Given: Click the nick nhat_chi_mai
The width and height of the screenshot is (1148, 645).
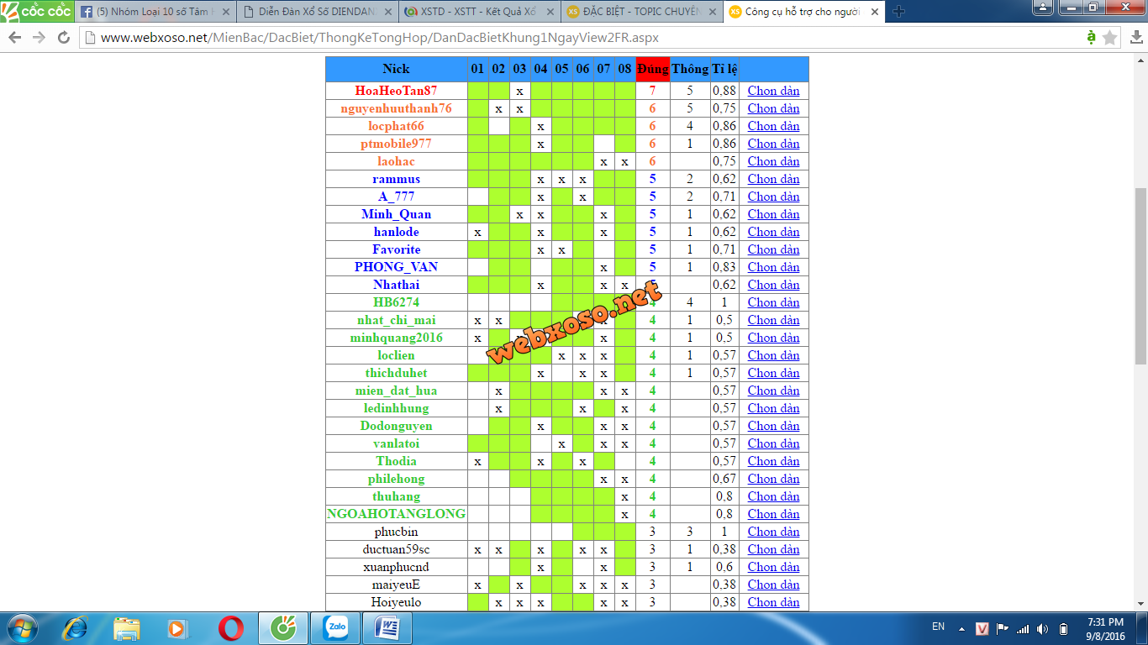Looking at the screenshot, I should point(396,320).
